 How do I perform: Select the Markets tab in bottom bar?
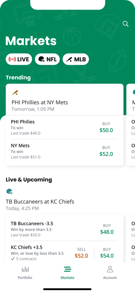[x=67, y=273]
